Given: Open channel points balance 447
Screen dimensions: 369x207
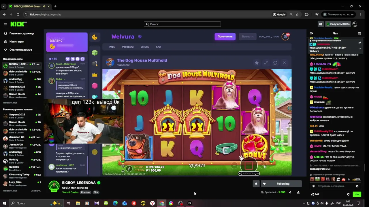Looking at the screenshot, I should pos(315,194).
